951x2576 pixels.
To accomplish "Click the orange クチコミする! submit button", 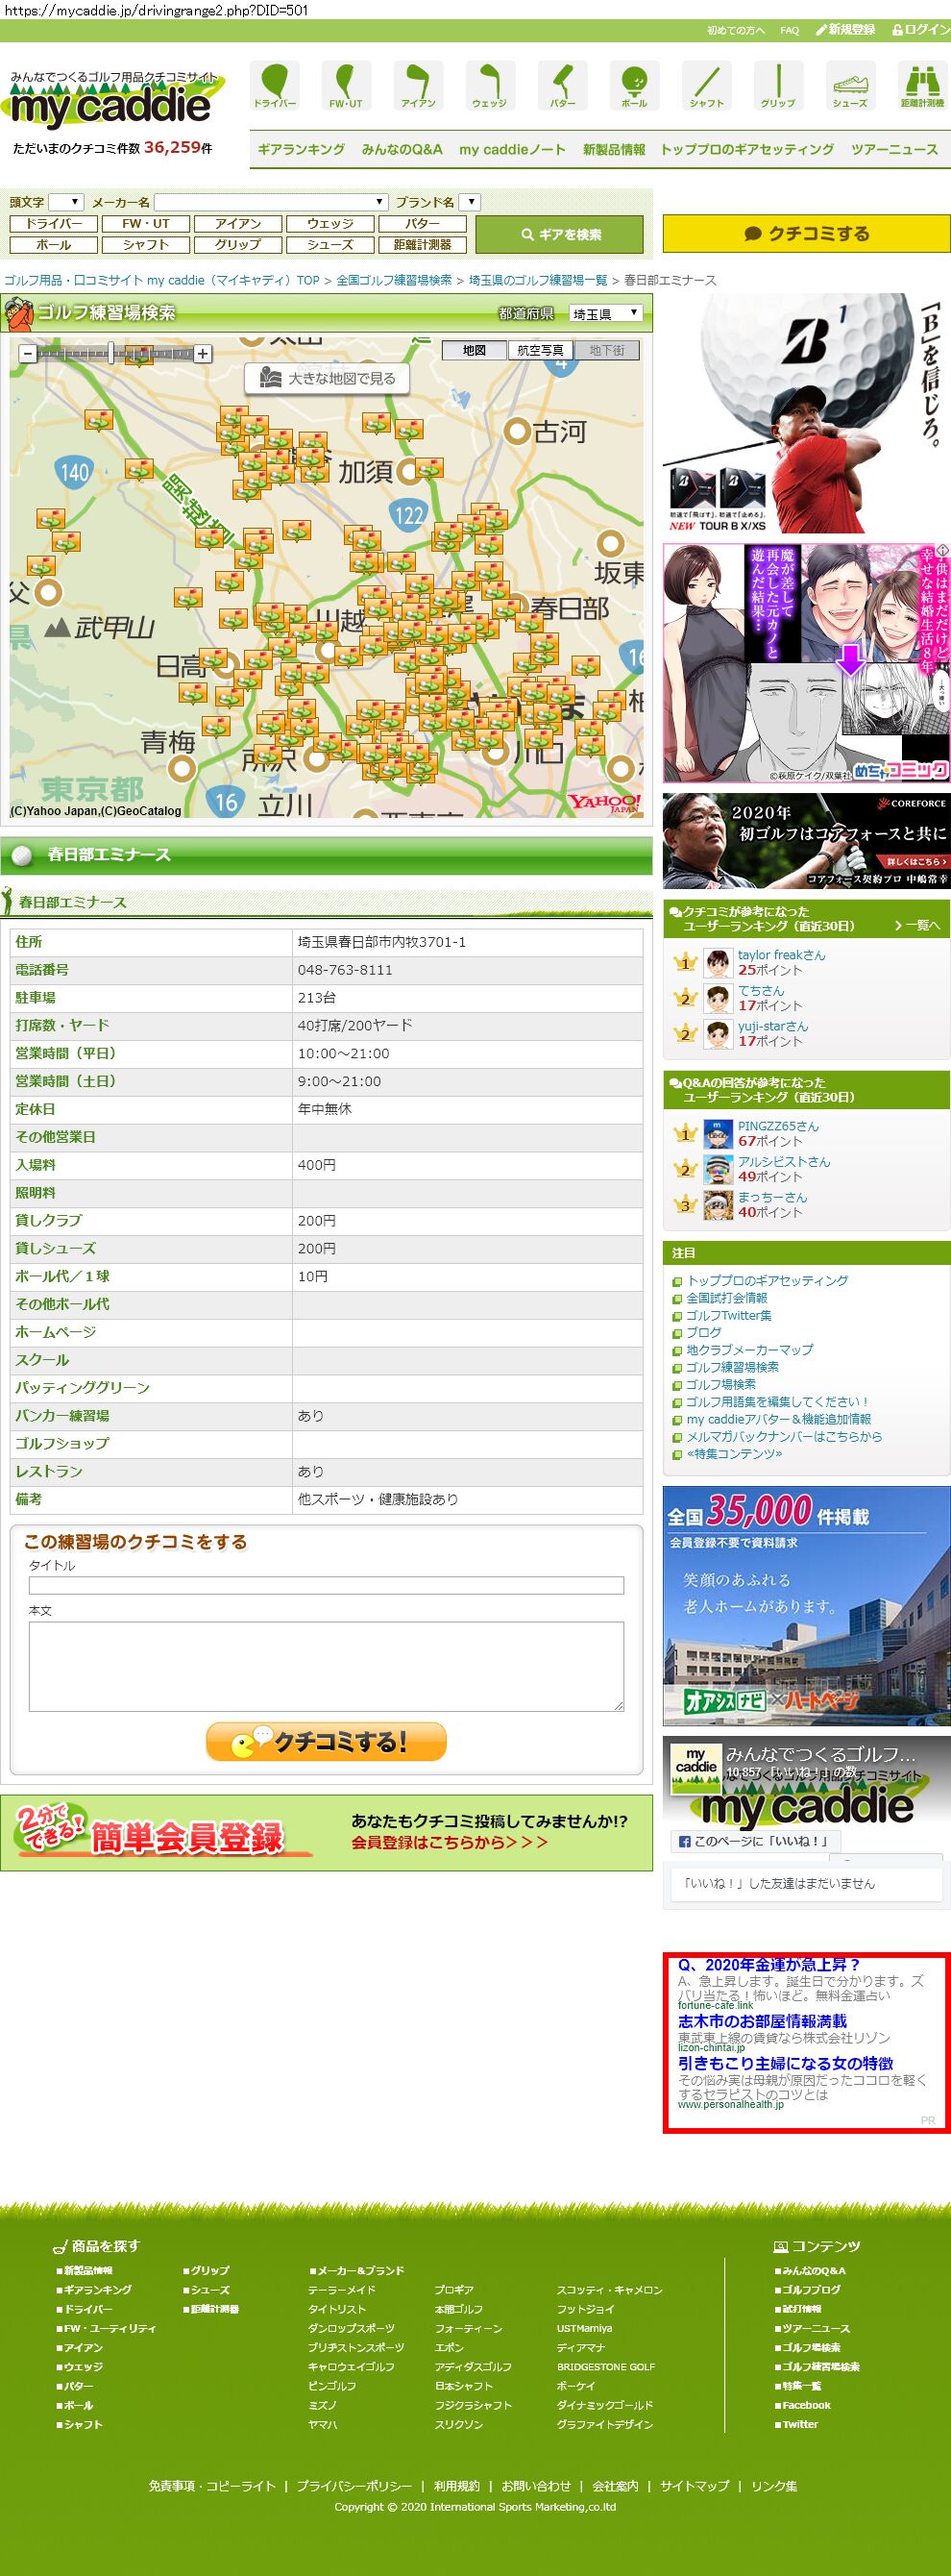I will (x=326, y=1741).
